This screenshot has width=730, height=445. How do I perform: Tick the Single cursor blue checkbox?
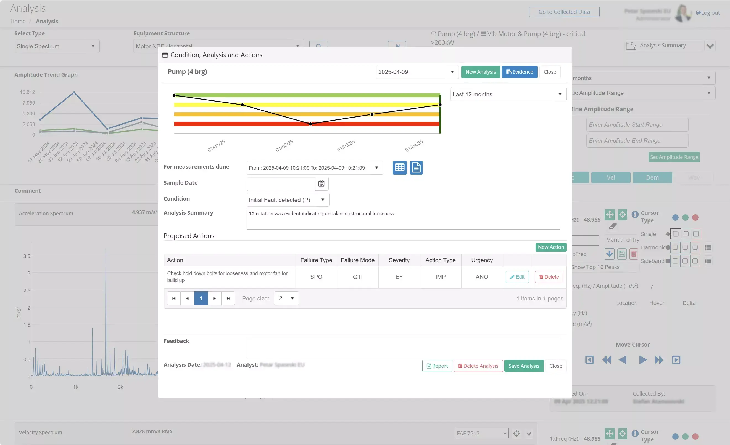click(676, 234)
